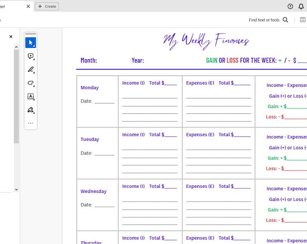The width and height of the screenshot is (307, 244).
Task: View notifications bell icon
Action: [x=301, y=6]
